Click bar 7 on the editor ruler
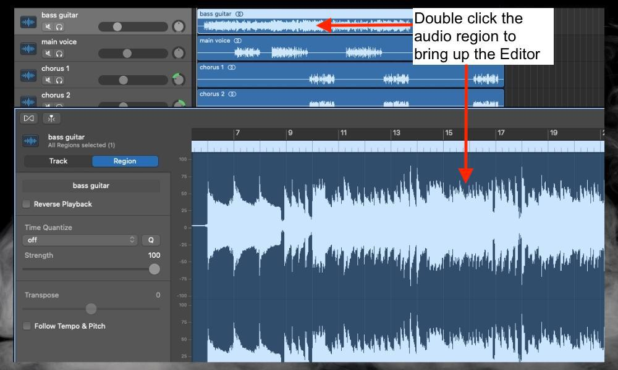618x370 pixels. pyautogui.click(x=237, y=133)
